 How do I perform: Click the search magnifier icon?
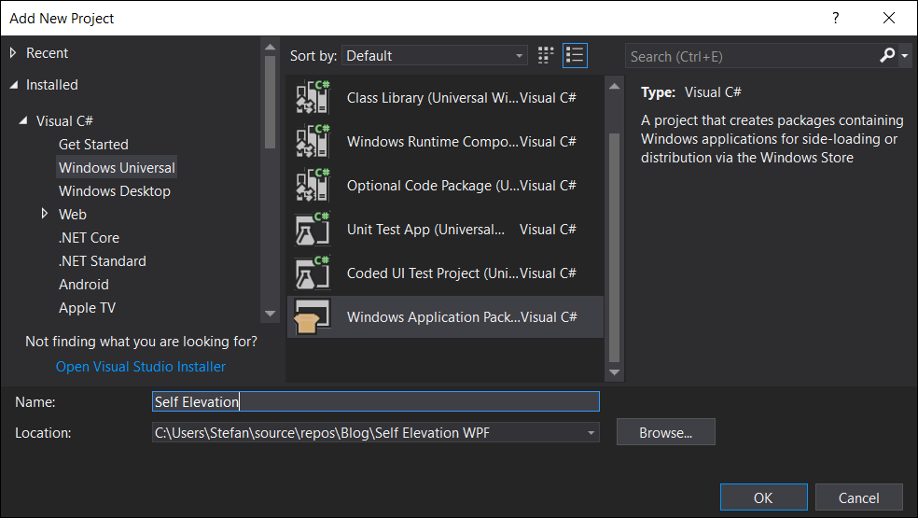coord(887,56)
